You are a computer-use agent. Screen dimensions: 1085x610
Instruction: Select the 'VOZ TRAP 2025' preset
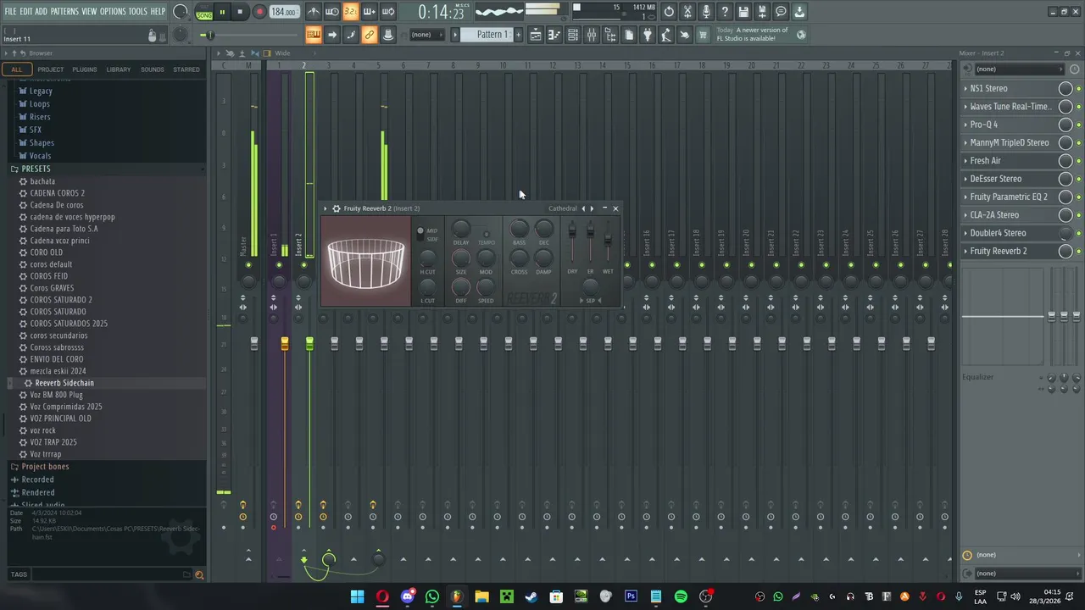pos(53,442)
